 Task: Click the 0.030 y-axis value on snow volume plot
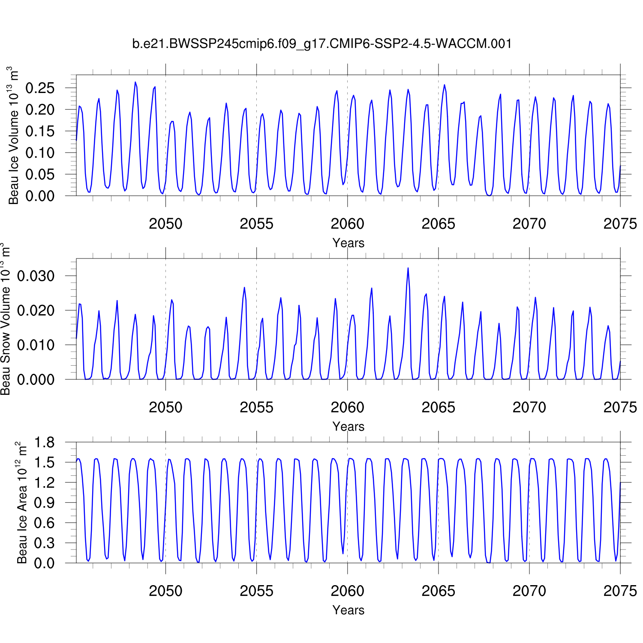[36, 276]
